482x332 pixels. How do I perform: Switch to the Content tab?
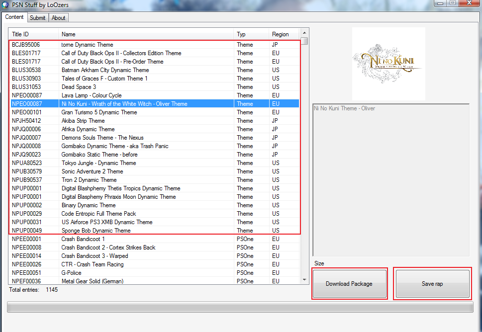(x=14, y=17)
